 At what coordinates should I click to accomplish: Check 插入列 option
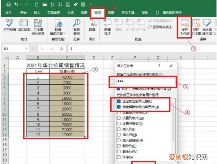click(x=119, y=129)
